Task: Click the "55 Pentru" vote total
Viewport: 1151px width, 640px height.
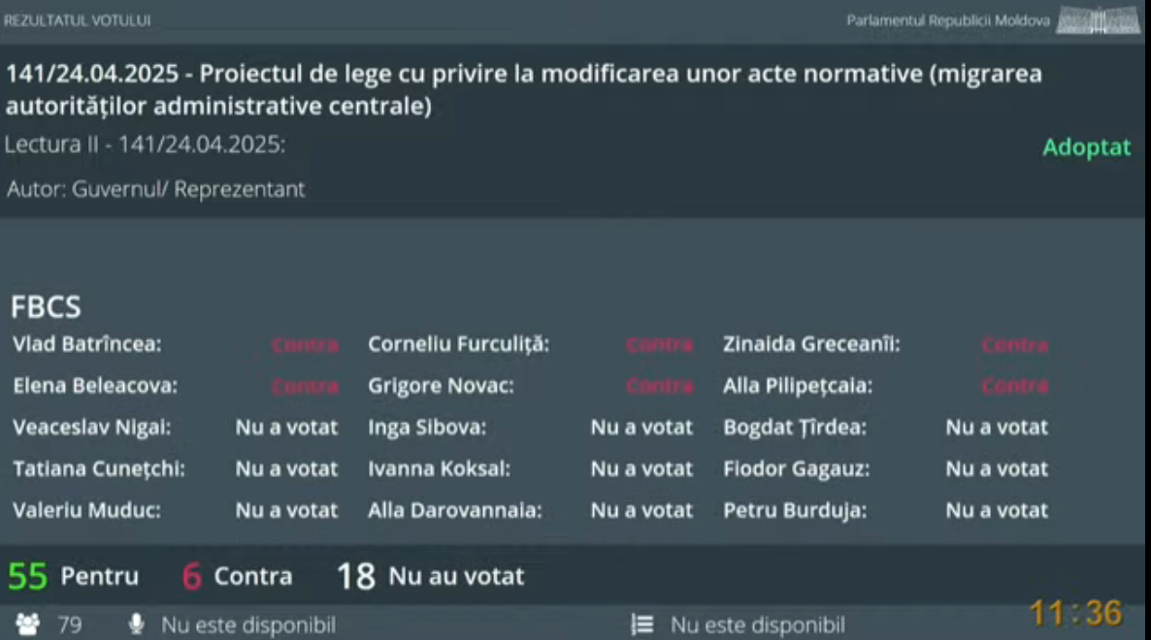Action: coord(74,577)
